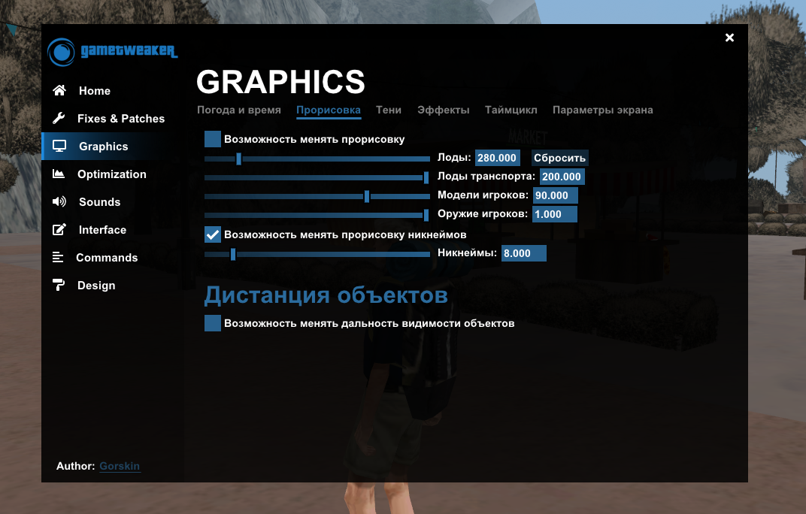This screenshot has width=806, height=514.
Task: Click the 'Модели игроков' slider handle
Action: point(367,196)
